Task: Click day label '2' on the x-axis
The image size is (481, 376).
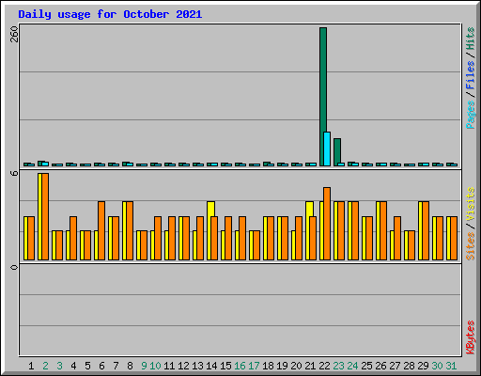Action: (x=45, y=366)
